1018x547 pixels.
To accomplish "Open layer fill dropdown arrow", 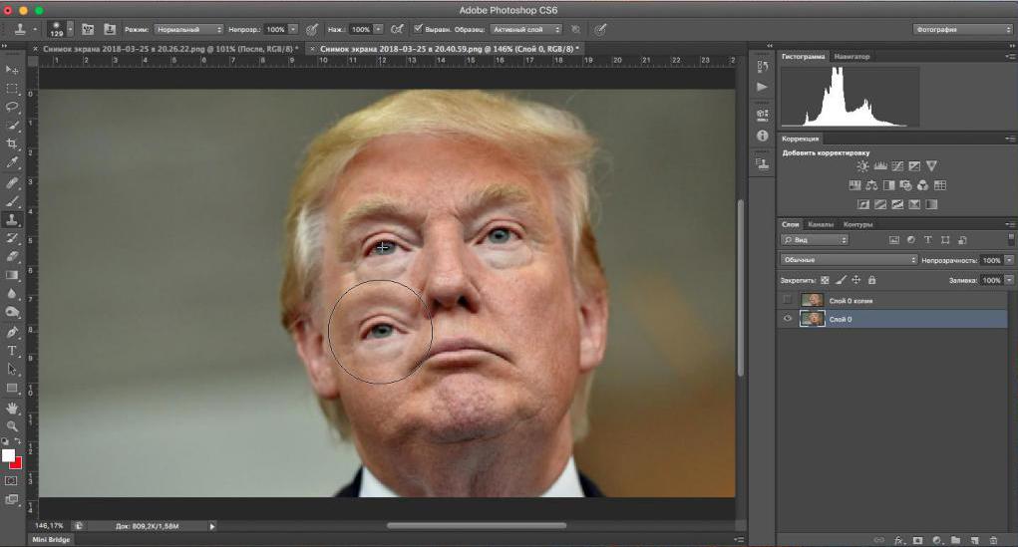I will coord(1009,280).
